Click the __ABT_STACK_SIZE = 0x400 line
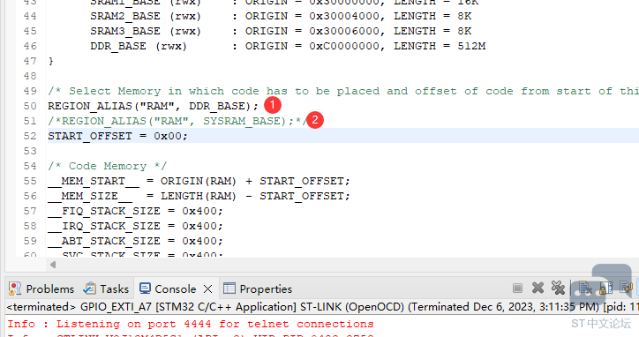639x337 pixels. [x=135, y=241]
